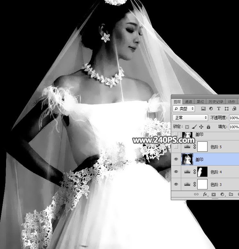Click the shape layer filter icon
Viewport: 239px width, 249px height.
point(226,109)
